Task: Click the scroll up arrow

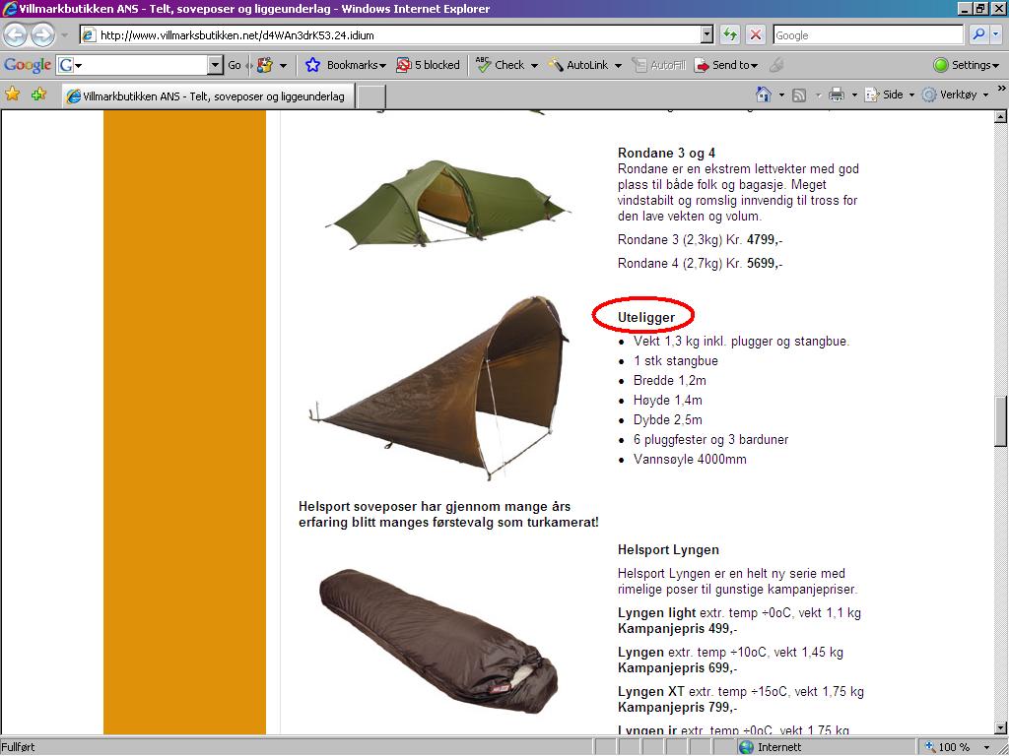Action: pyautogui.click(x=1001, y=117)
